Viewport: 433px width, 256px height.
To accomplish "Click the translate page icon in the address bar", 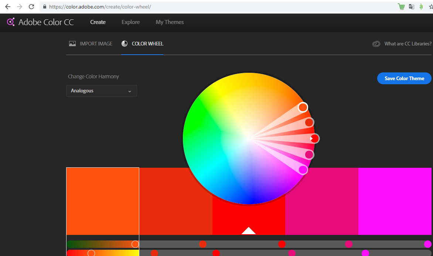I will coord(411,7).
